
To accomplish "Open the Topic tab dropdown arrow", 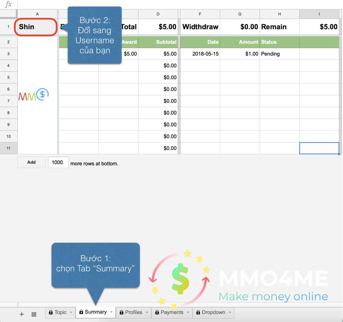I will [x=71, y=312].
